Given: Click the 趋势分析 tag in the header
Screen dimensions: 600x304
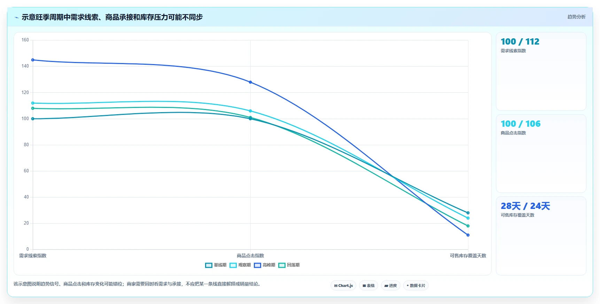Looking at the screenshot, I should (576, 17).
